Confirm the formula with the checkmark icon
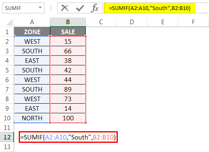The image size is (209, 152). tap(80, 8)
